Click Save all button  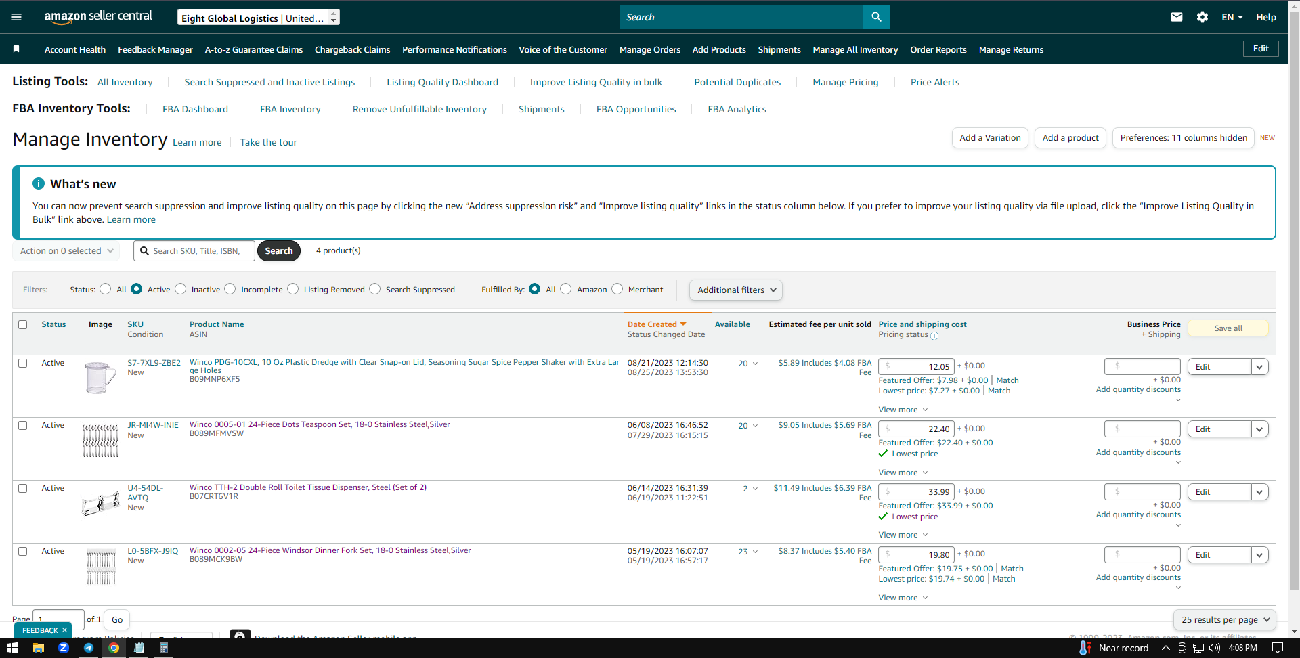[1228, 328]
